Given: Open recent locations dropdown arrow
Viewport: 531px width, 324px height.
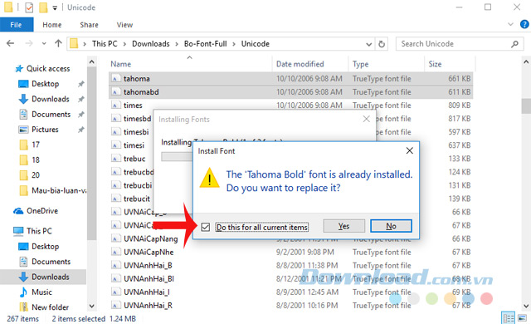Looking at the screenshot, I should (x=44, y=44).
